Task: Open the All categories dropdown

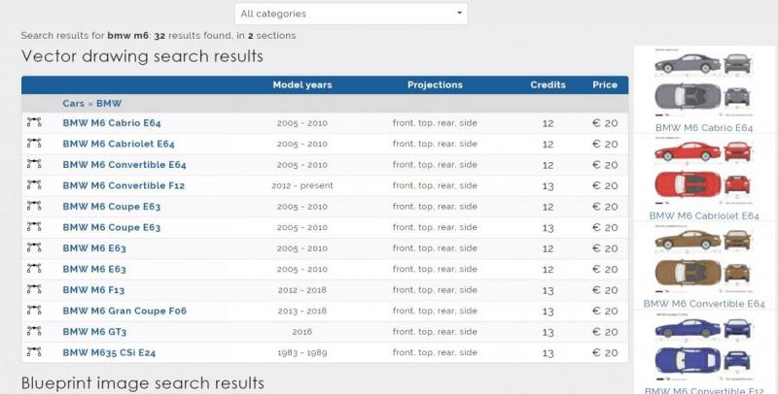Action: coord(351,14)
